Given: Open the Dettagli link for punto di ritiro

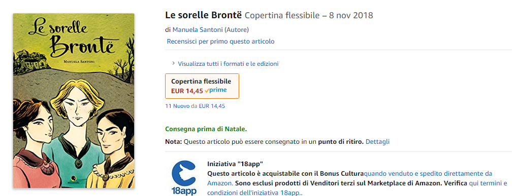Looking at the screenshot, I should coord(378,142).
